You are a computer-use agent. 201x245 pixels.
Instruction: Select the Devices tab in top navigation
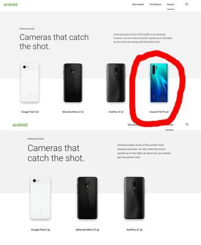pyautogui.click(x=170, y=4)
